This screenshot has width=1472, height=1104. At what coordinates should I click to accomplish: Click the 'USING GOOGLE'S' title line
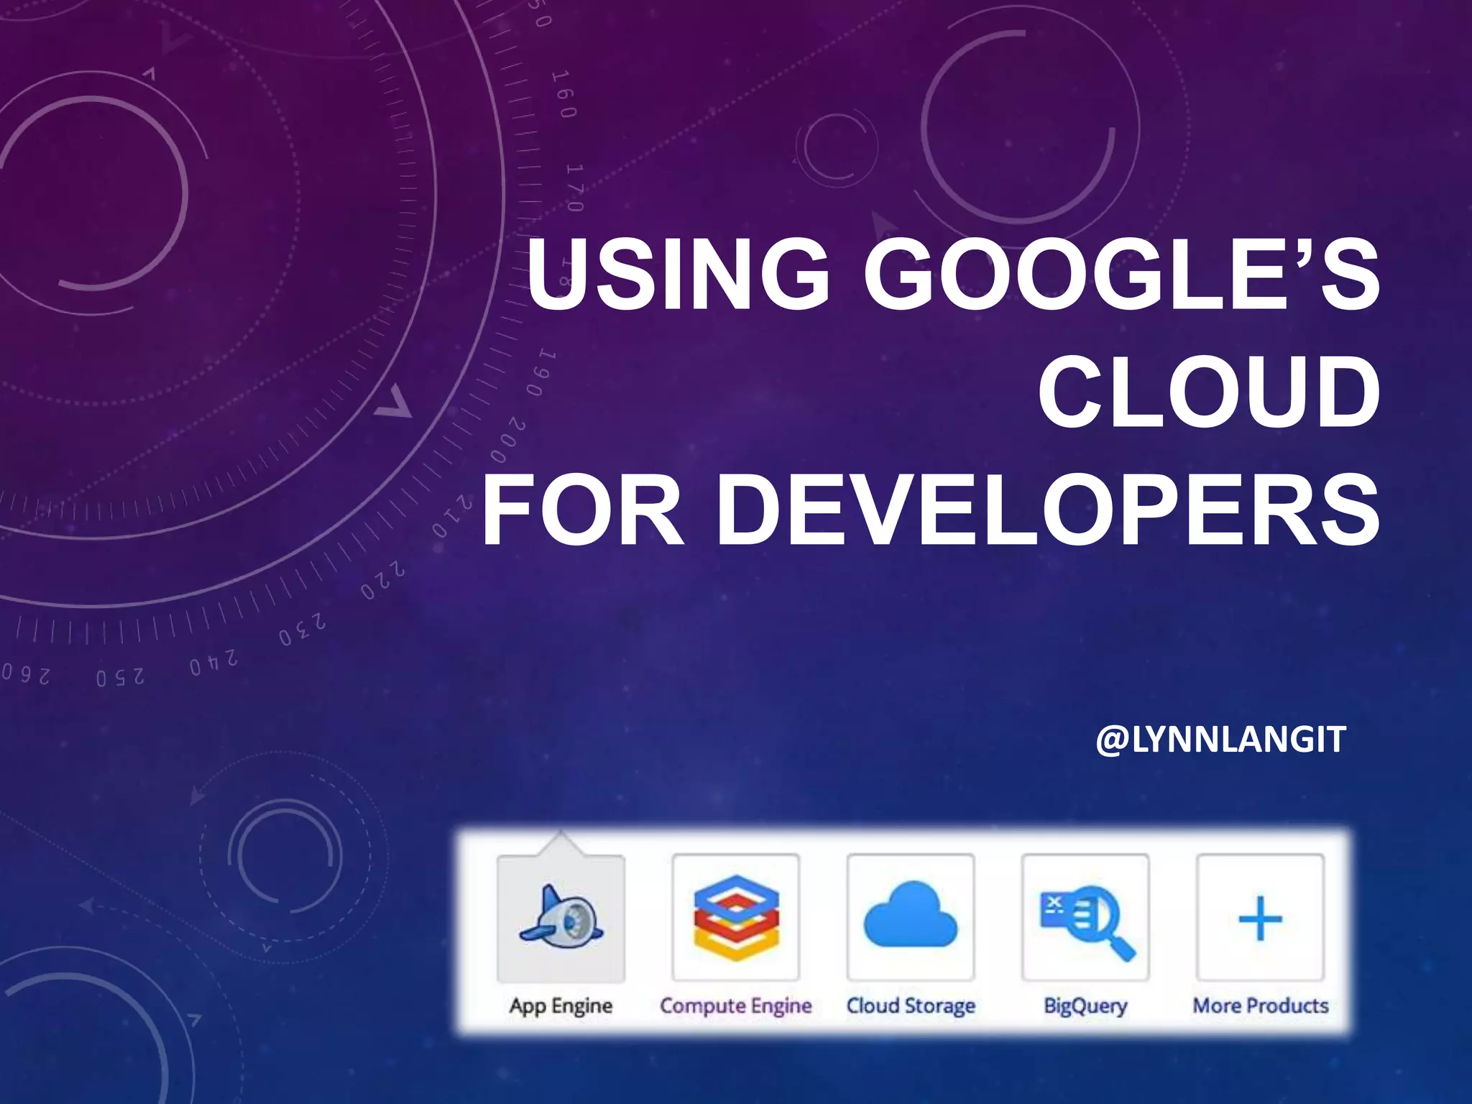(953, 274)
